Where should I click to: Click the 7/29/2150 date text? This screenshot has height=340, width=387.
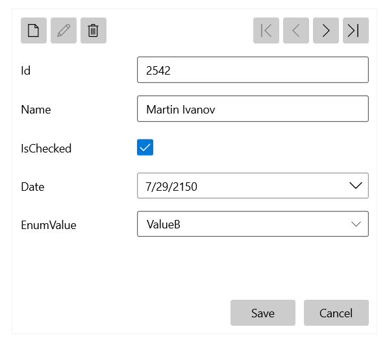point(171,187)
